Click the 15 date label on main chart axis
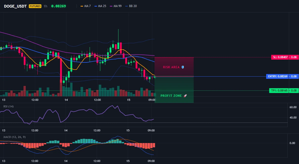Viewport: 299px width, 164px height. point(129,100)
